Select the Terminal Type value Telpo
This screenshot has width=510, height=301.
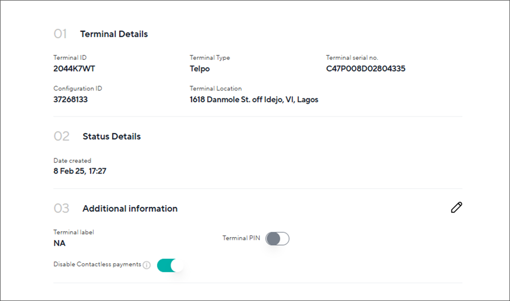click(200, 68)
